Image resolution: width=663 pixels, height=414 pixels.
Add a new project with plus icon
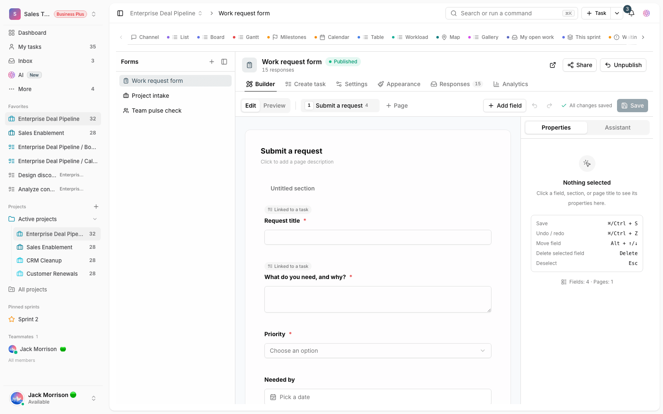click(x=96, y=207)
